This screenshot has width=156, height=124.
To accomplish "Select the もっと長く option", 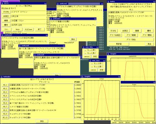I will (90, 53).
